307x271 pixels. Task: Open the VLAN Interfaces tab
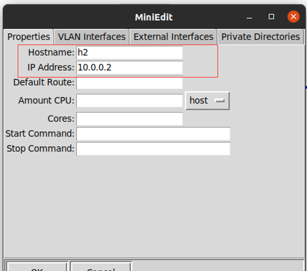(x=92, y=37)
